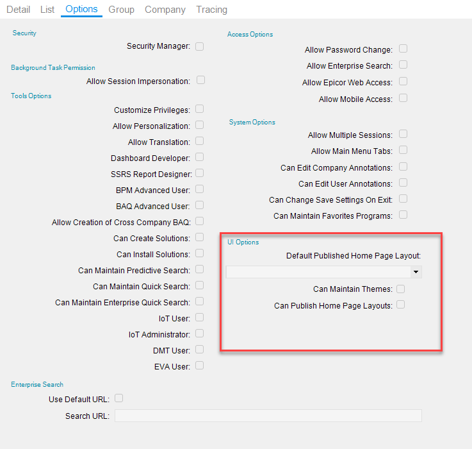Check Allow Enterprise Search checkbox
The image size is (472, 449).
[403, 65]
